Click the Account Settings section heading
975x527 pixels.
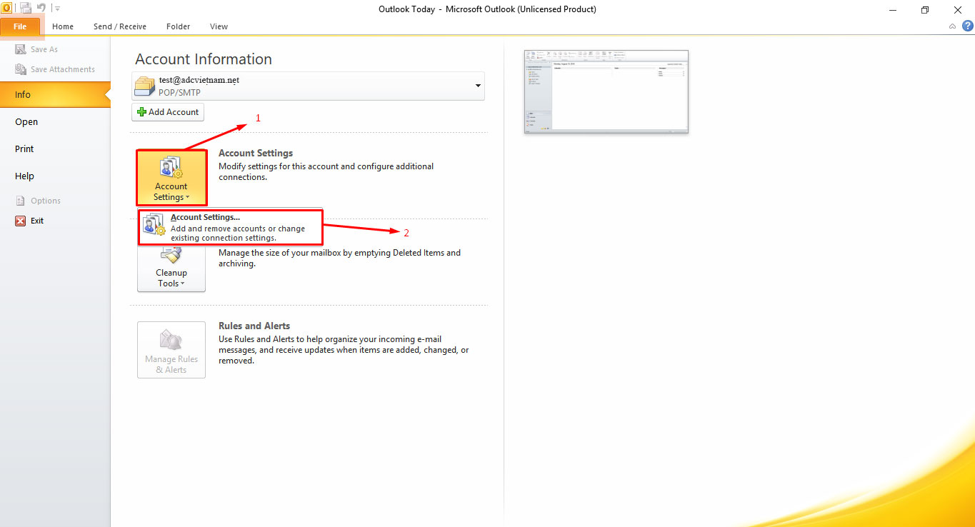pyautogui.click(x=256, y=153)
